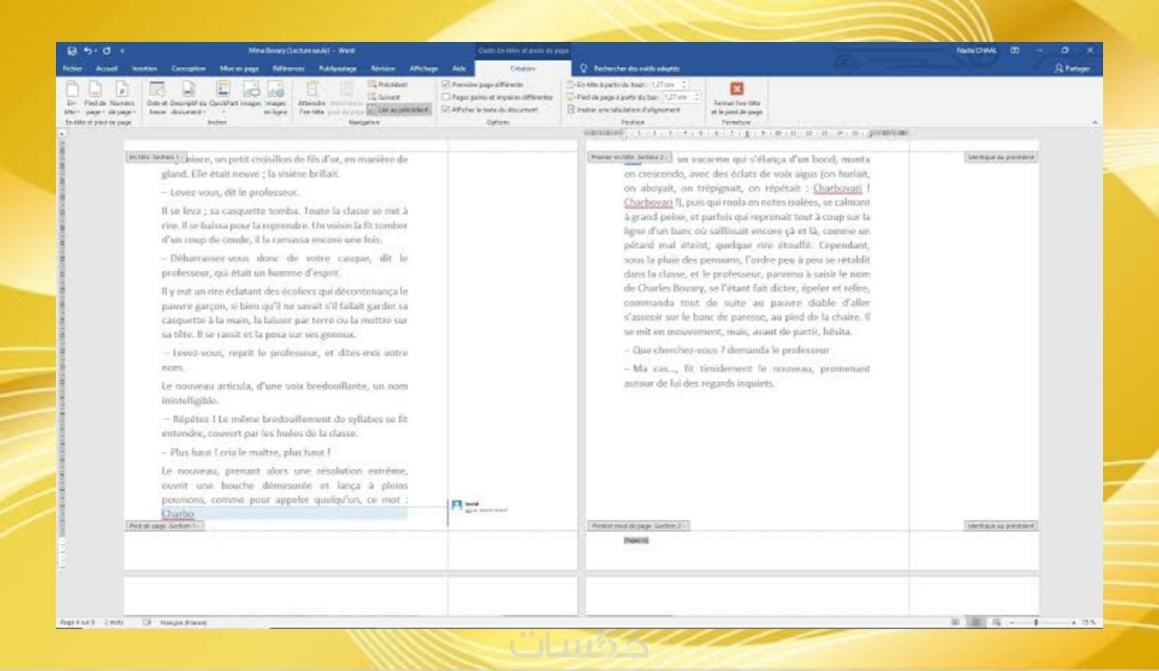Open the Conception tab
1159x671 pixels.
point(187,68)
